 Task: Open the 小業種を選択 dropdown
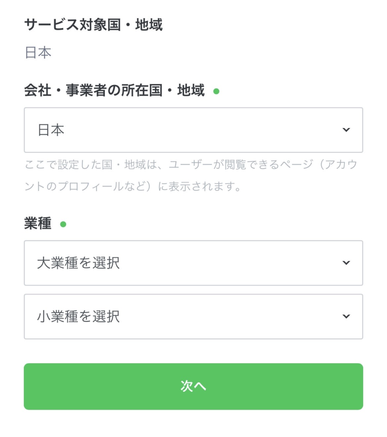click(193, 316)
